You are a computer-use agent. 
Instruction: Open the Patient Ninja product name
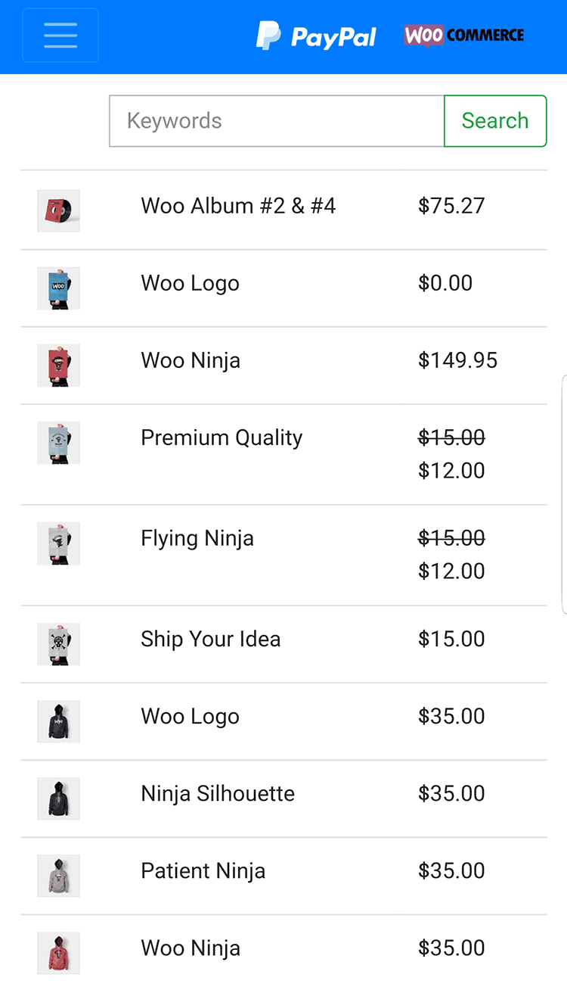pyautogui.click(x=203, y=870)
